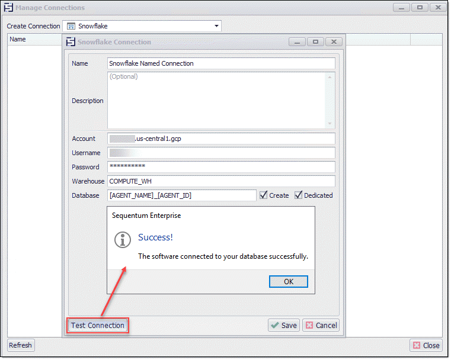The image size is (451, 360).
Task: Click Refresh in Manage Connections
Action: 21,345
